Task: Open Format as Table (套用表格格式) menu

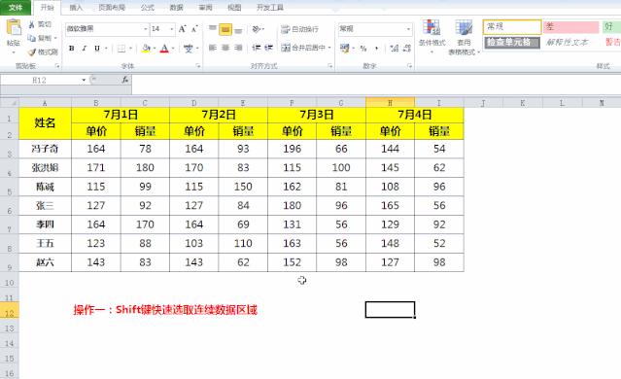Action: tap(464, 37)
